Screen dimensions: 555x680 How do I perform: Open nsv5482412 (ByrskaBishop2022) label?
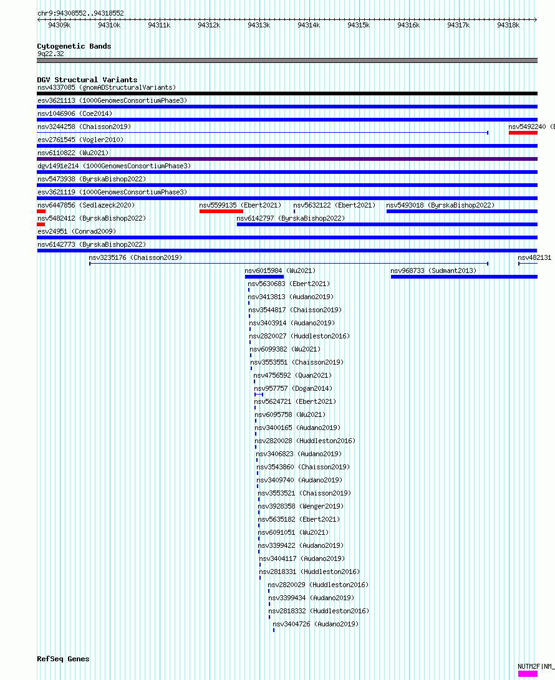(x=92, y=218)
